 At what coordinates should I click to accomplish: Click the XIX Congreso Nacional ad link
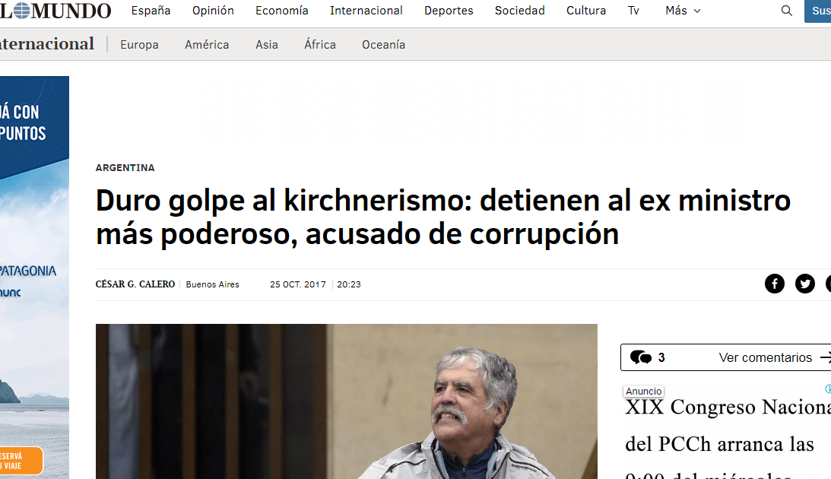coord(728,434)
